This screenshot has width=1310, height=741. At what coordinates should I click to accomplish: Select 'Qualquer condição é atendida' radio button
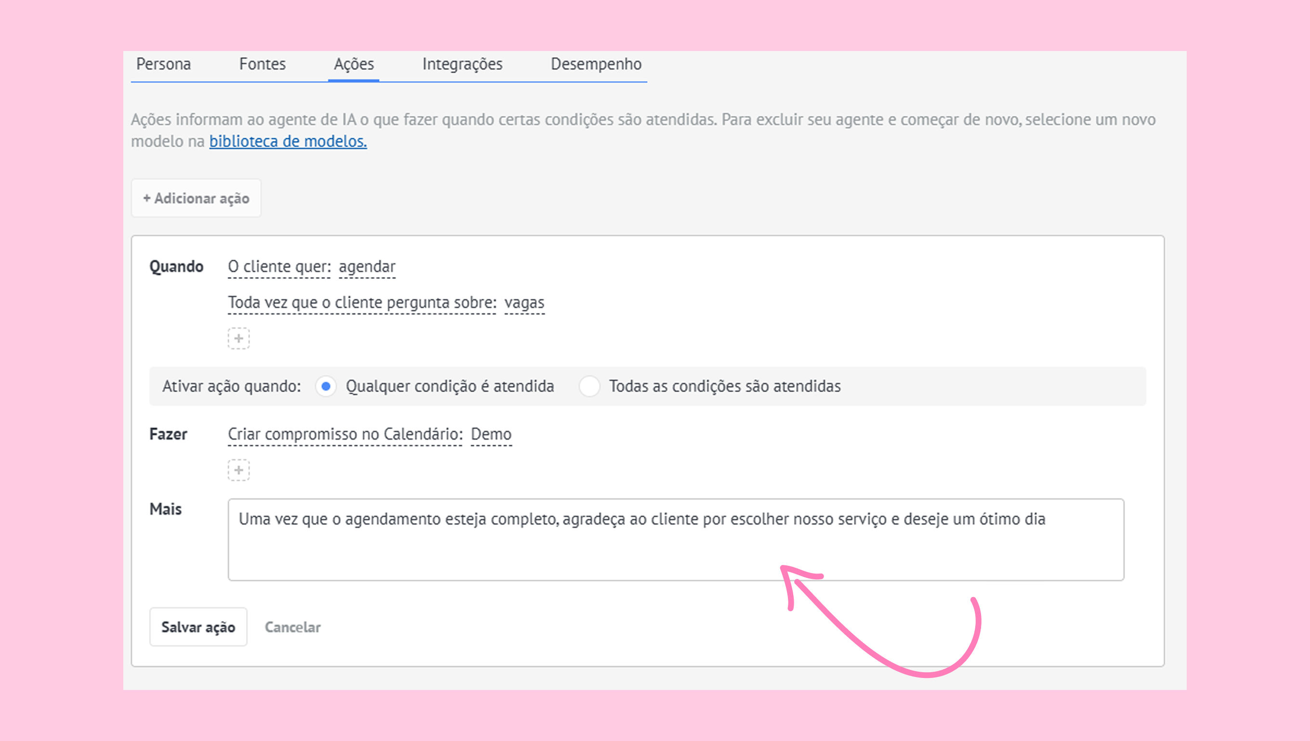[326, 386]
